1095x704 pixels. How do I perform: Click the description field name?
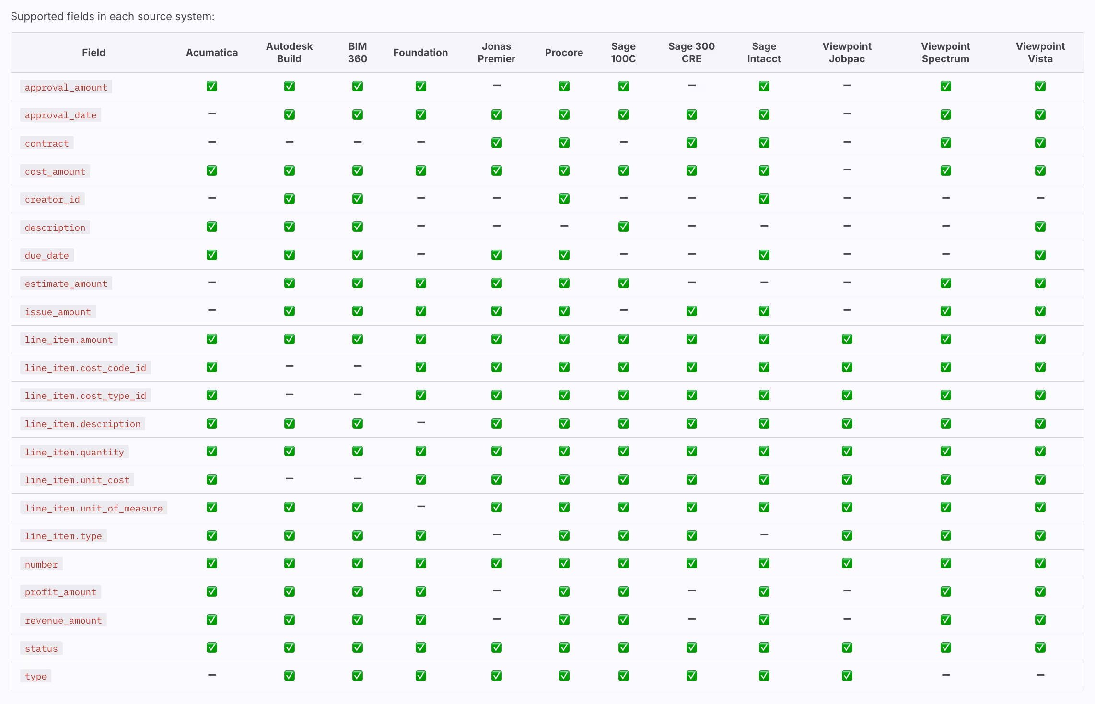coord(55,227)
